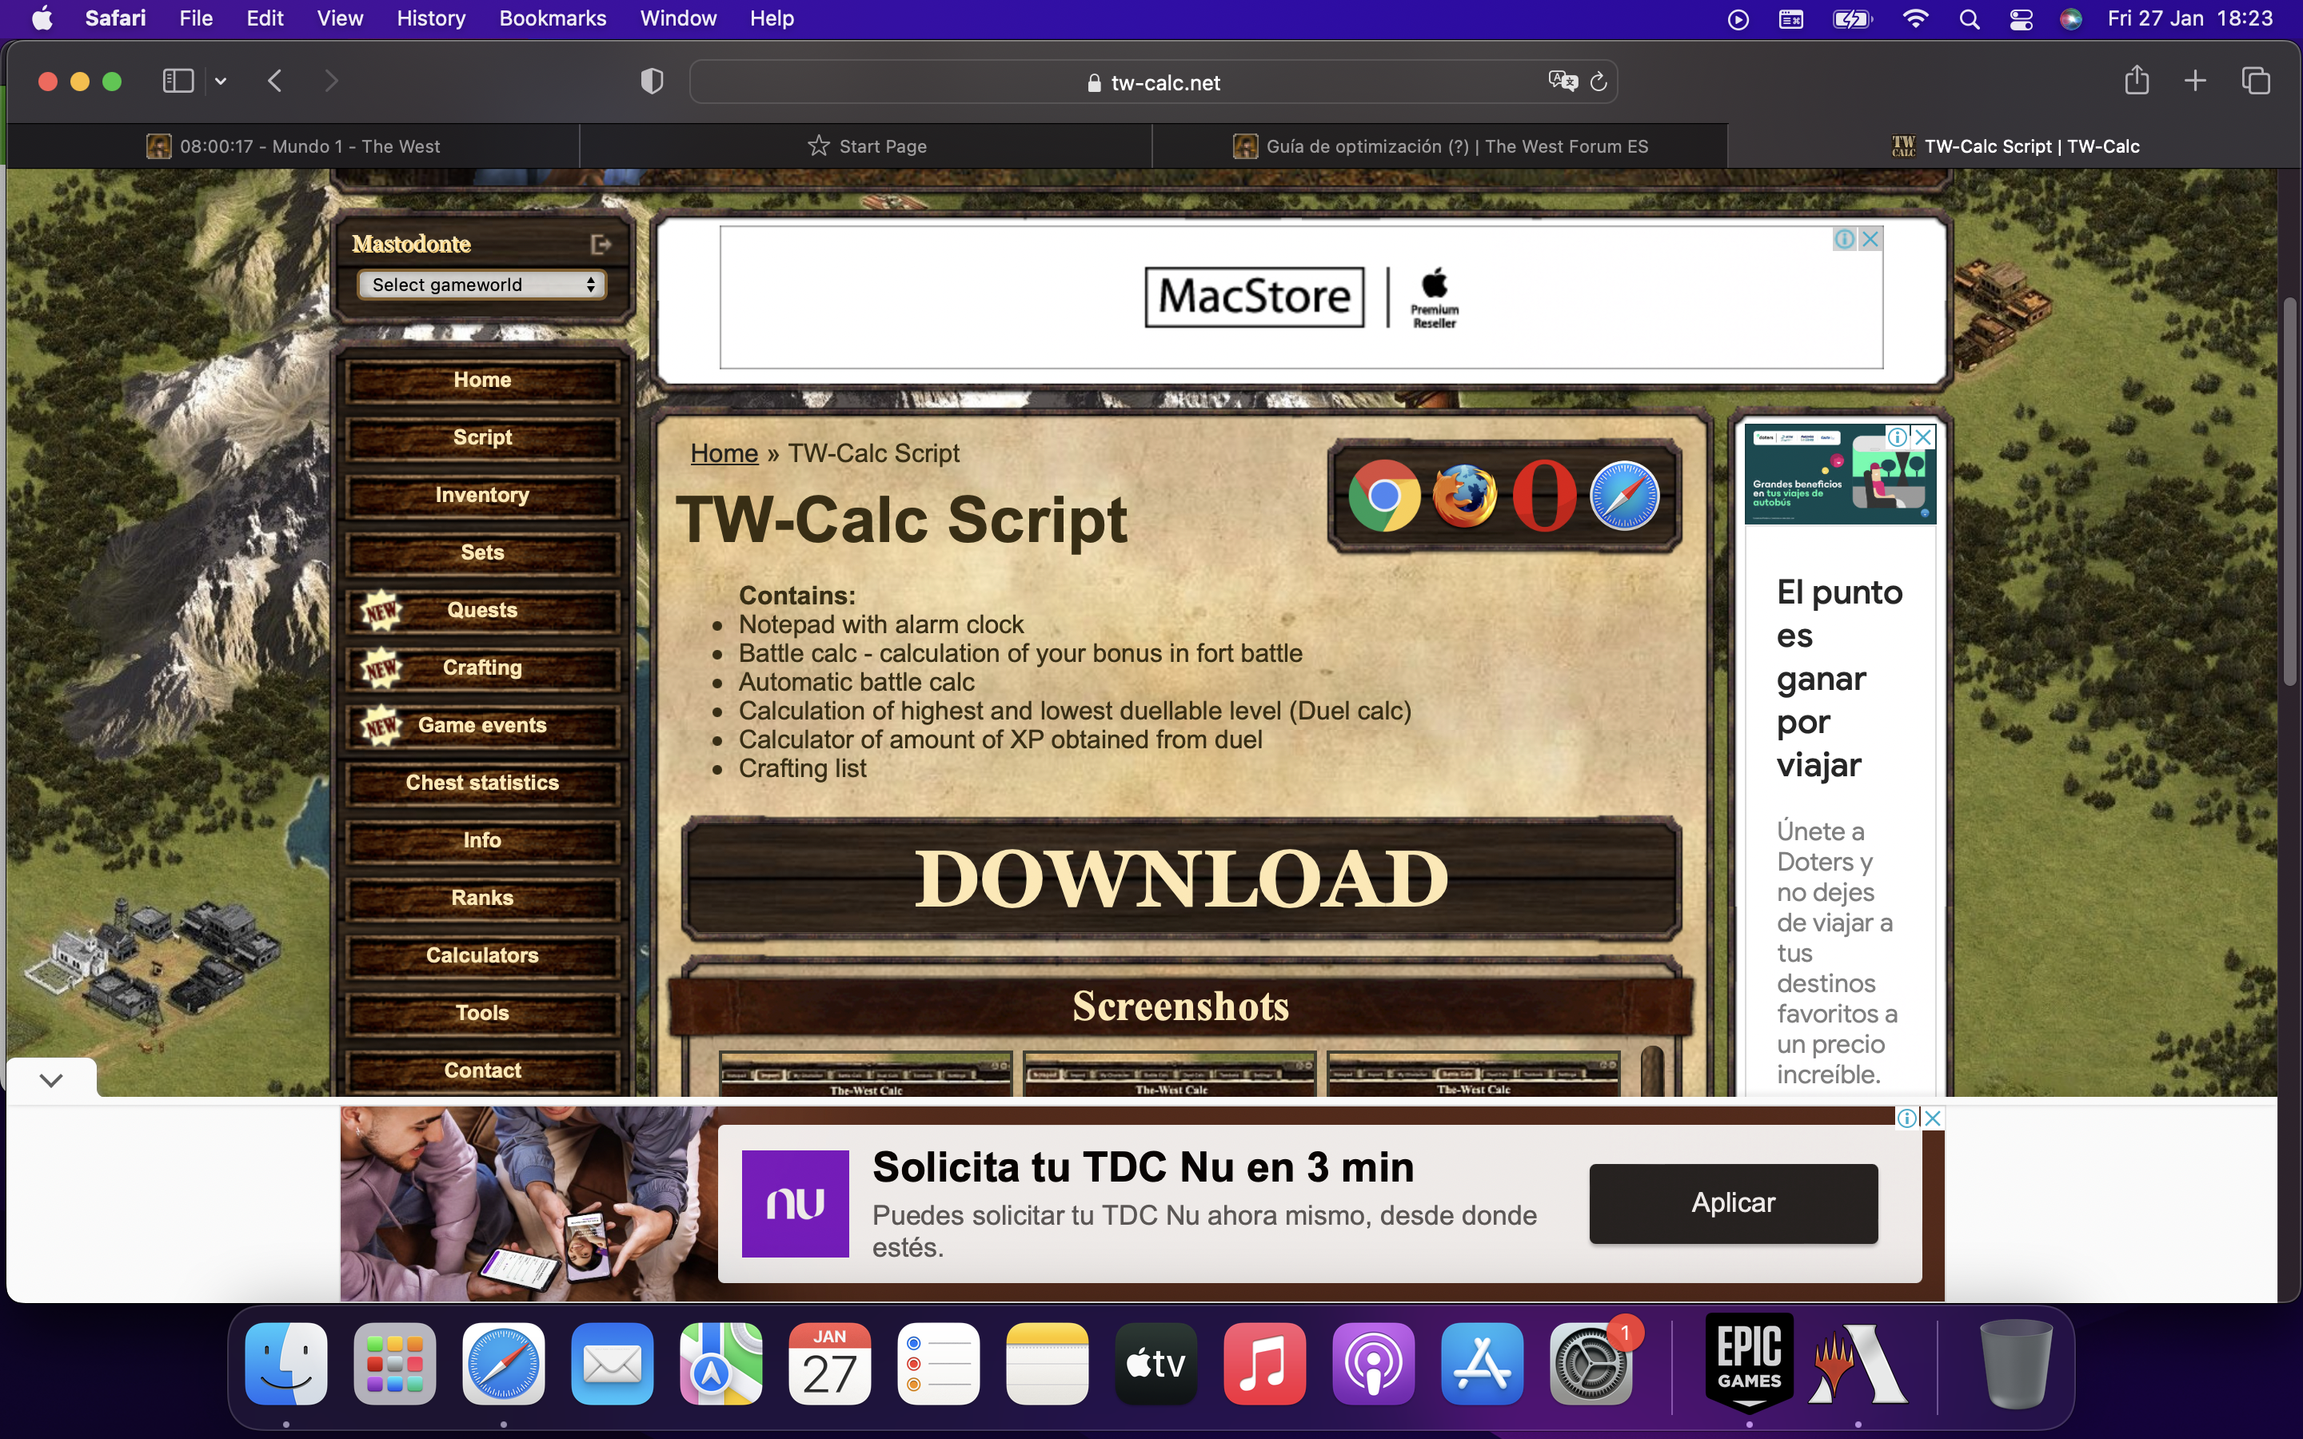2303x1439 pixels.
Task: Click the Opera browser icon
Action: (1543, 495)
